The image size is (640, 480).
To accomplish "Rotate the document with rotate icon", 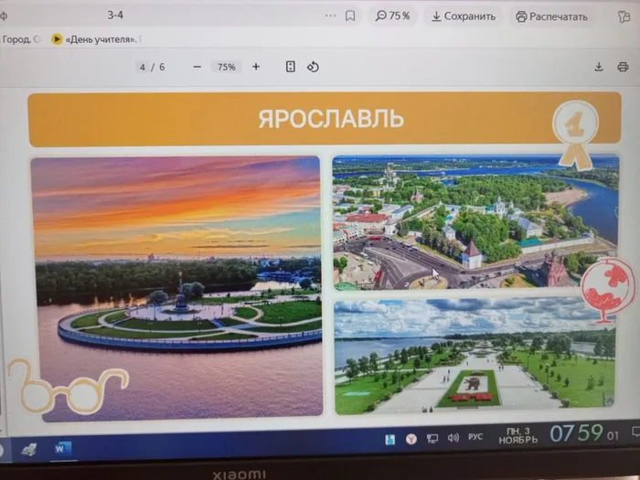I will tap(313, 67).
